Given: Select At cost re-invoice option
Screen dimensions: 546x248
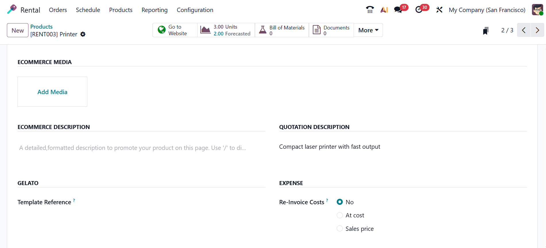Looking at the screenshot, I should tap(340, 215).
